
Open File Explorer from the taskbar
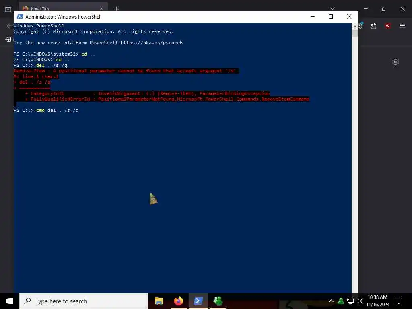coord(159,301)
